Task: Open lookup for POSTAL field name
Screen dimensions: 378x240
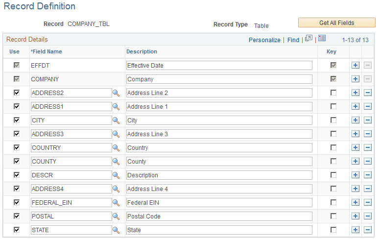Action: click(116, 216)
